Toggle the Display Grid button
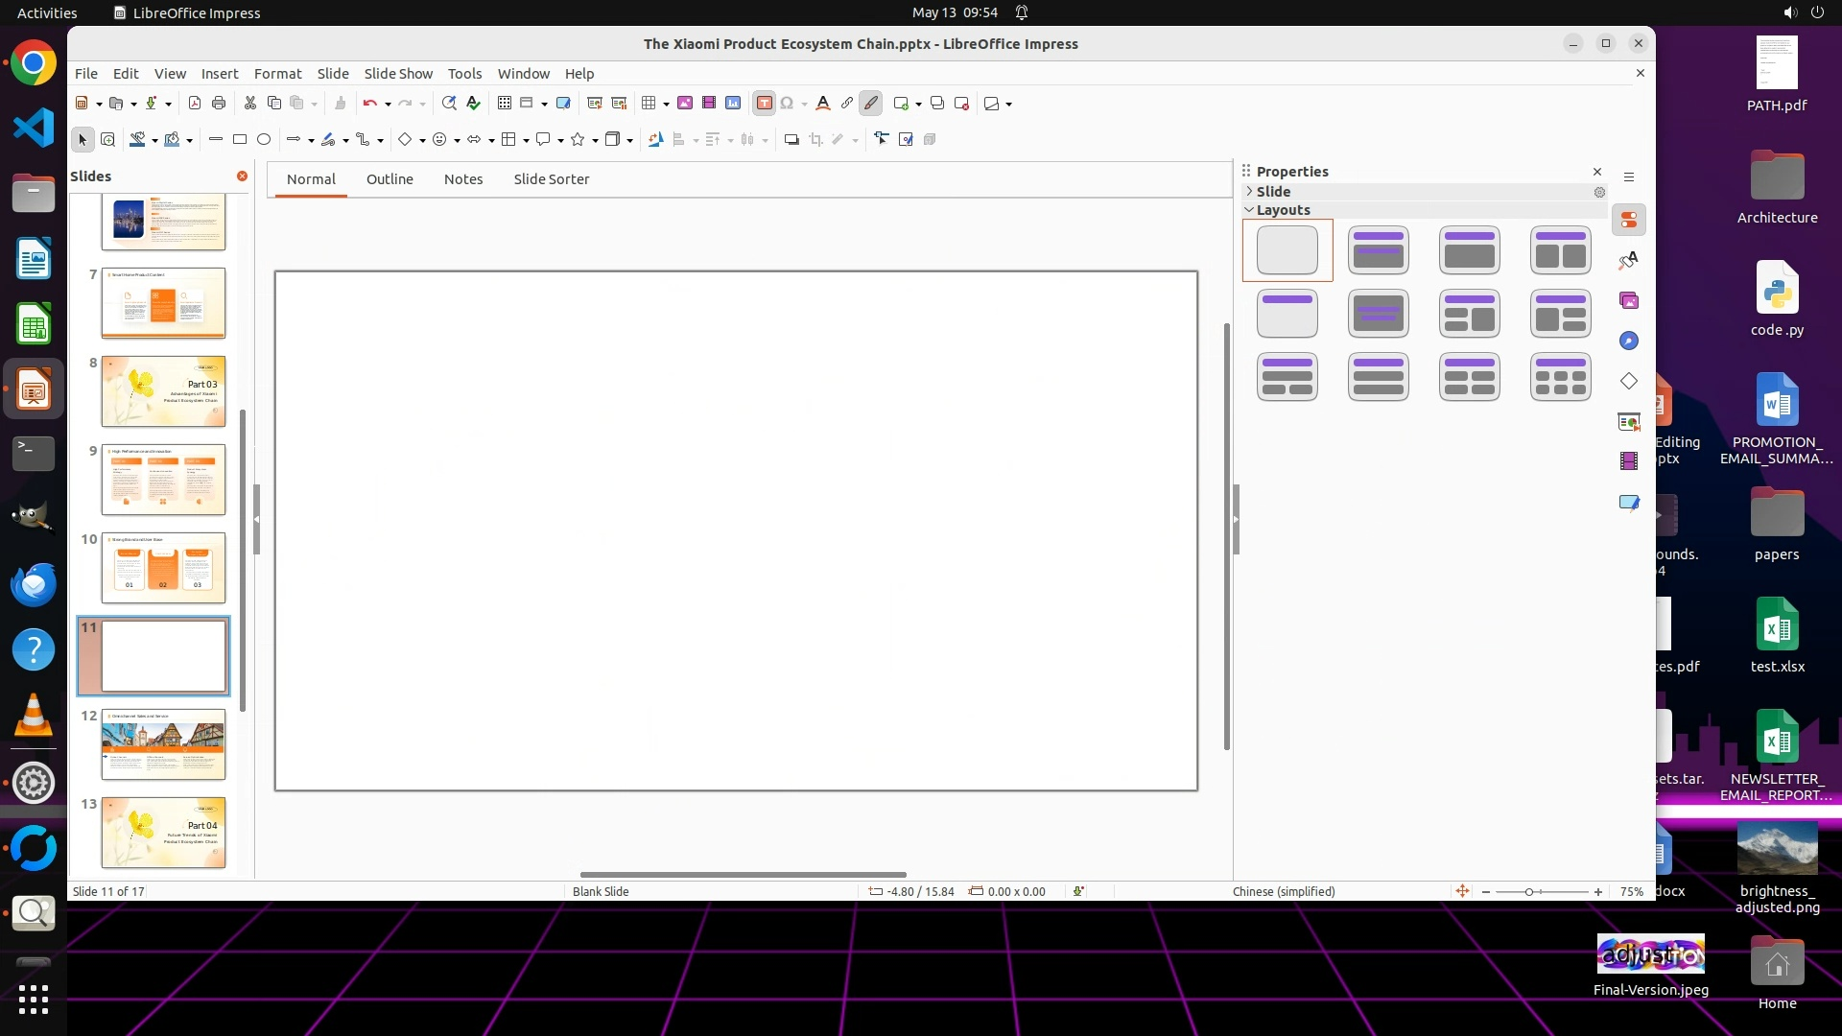Screen dimensions: 1842x1036 (x=505, y=104)
